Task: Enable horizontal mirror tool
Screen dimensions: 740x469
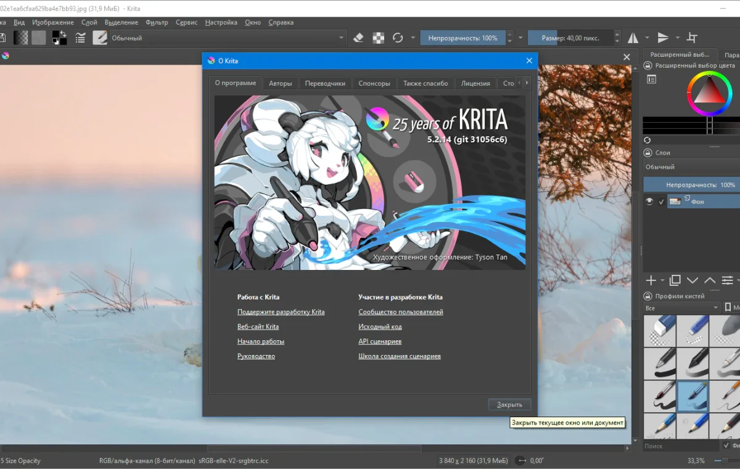Action: tap(633, 38)
